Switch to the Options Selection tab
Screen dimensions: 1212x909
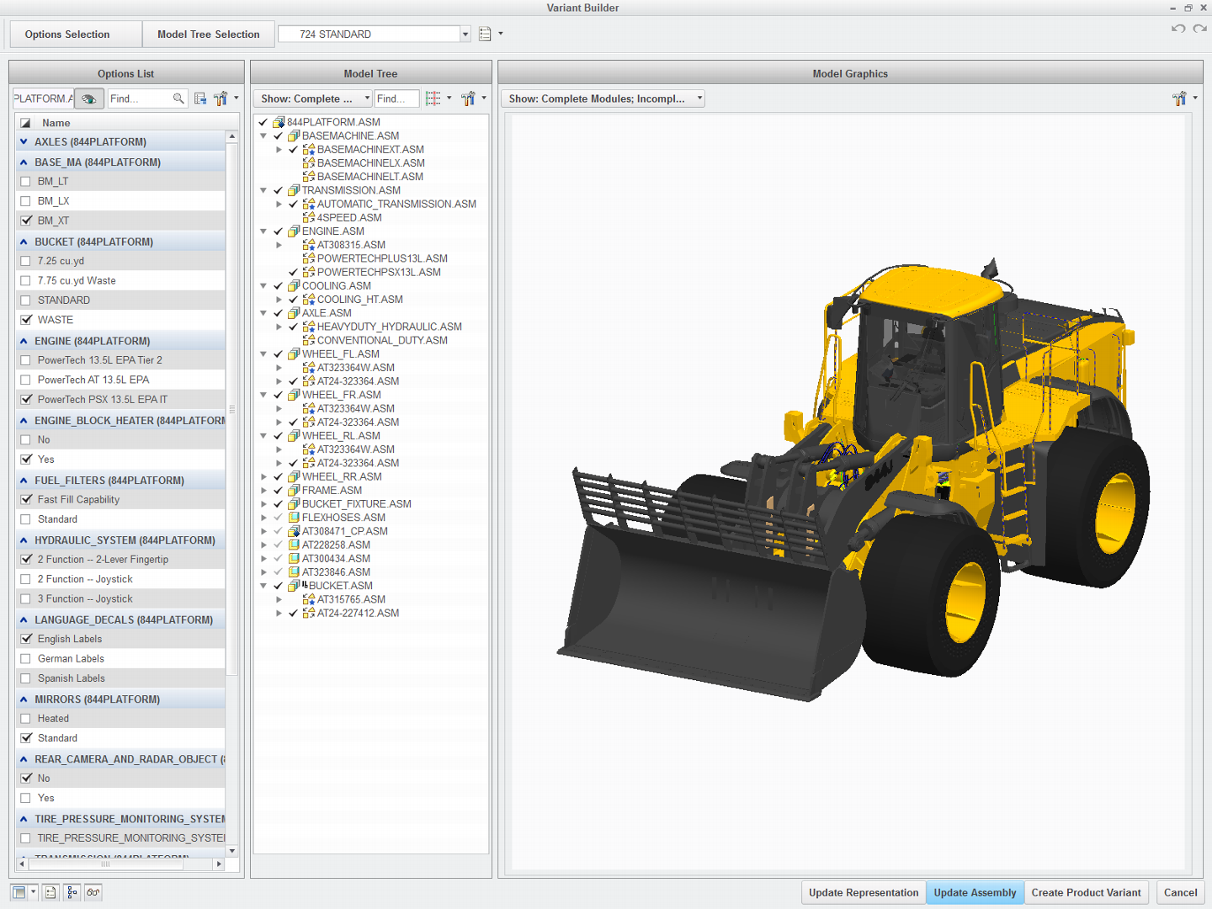(66, 35)
